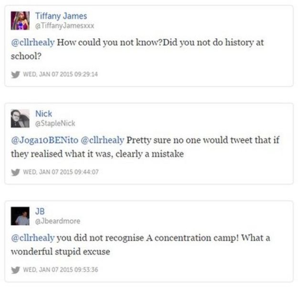Open Tiffany James display name link
Viewport: 298px width, 288px height.
[61, 17]
